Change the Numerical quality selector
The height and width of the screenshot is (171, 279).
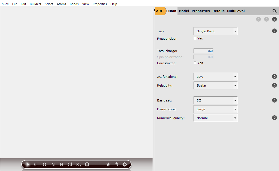coord(235,118)
